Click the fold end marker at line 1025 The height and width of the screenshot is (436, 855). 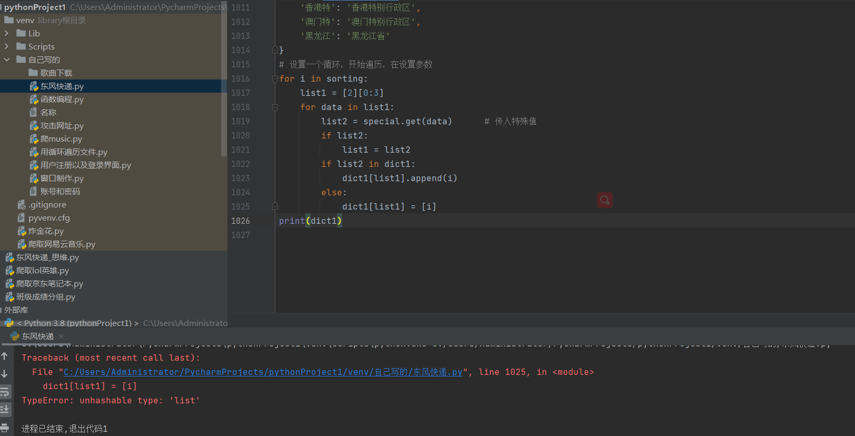tap(275, 206)
